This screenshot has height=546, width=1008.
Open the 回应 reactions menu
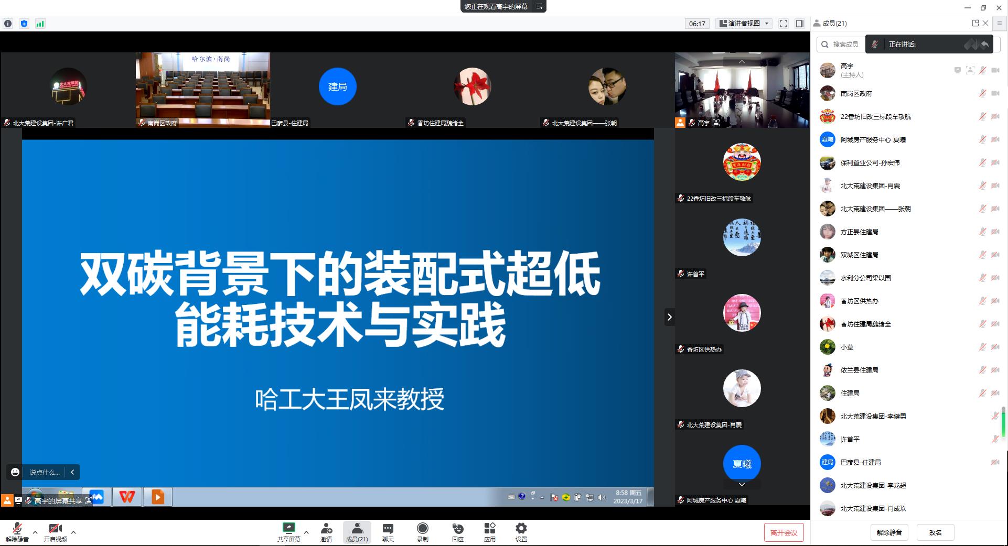coord(458,532)
